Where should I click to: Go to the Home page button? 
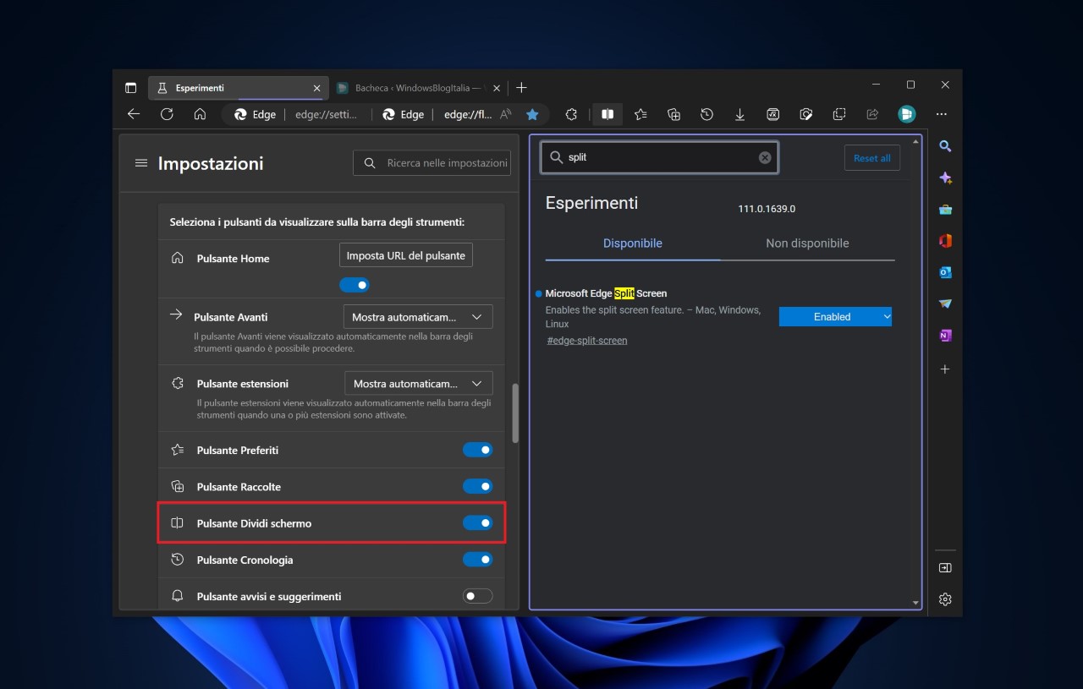coord(200,114)
